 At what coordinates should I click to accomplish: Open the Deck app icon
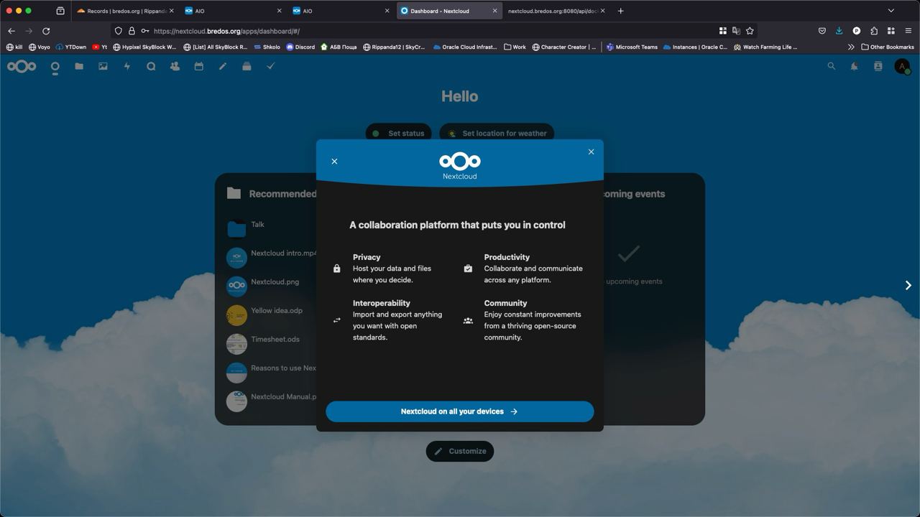[x=247, y=66]
